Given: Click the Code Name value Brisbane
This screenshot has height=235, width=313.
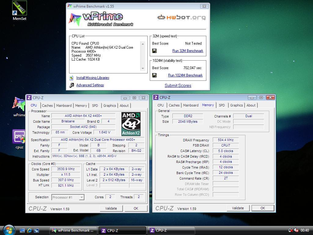Looking at the screenshot, I should (68, 121).
